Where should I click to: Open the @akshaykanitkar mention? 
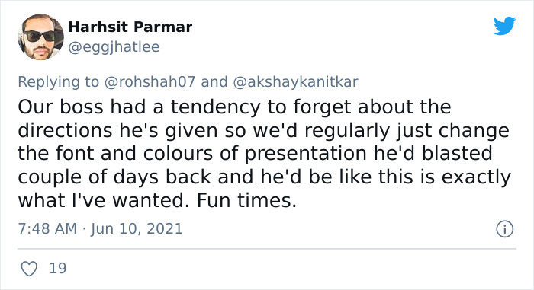point(295,82)
